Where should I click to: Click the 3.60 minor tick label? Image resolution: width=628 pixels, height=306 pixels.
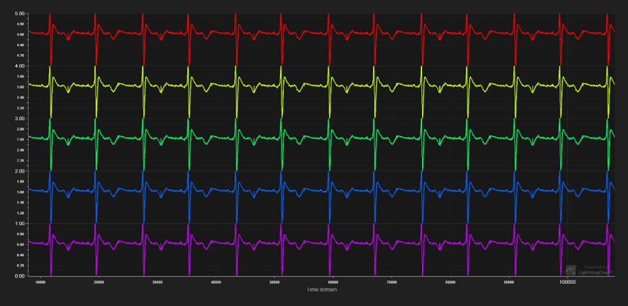pos(21,87)
